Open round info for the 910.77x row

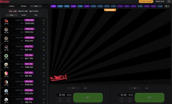[44, 47]
